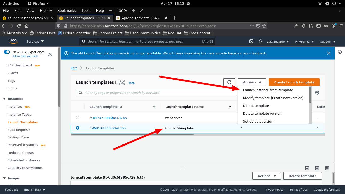
Task: Open AWS CloudShell terminal icon
Action: [251, 42]
